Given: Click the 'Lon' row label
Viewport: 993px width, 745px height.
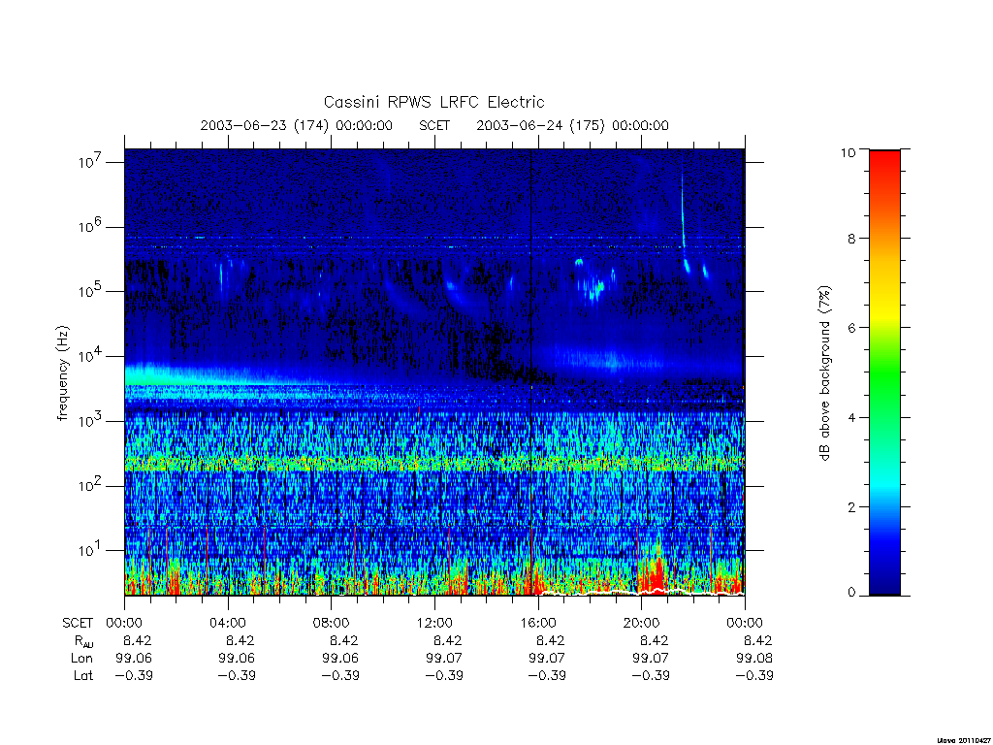Looking at the screenshot, I should [81, 659].
